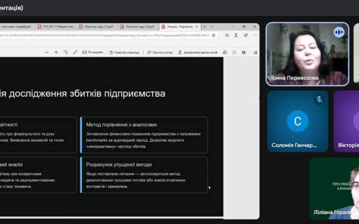This screenshot has width=359, height=224.
Task: Close the Лекція_ Перевозо tab
Action: (197, 27)
